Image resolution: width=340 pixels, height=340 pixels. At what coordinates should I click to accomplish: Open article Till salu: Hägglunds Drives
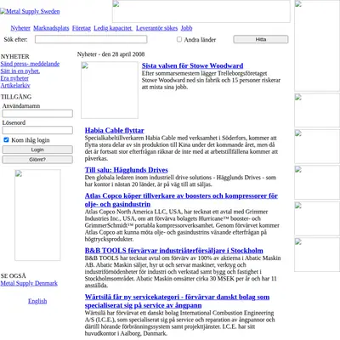(127, 170)
